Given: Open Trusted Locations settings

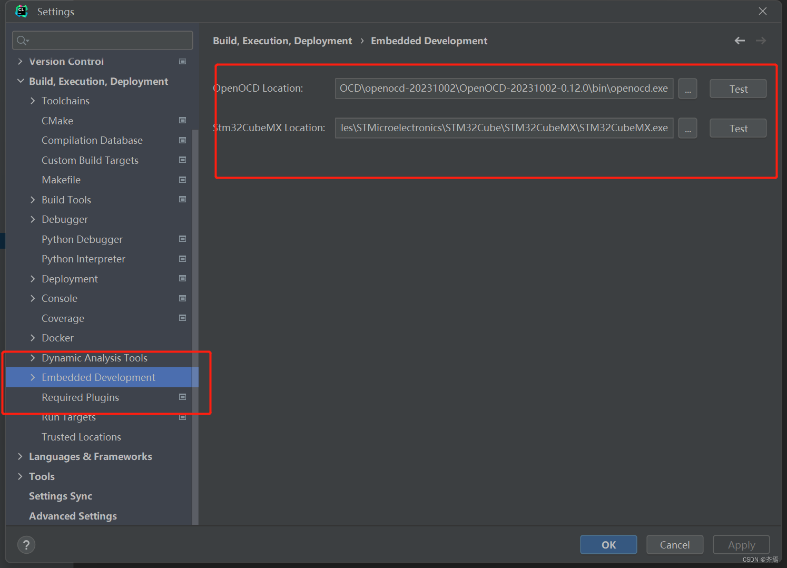Looking at the screenshot, I should pyautogui.click(x=81, y=437).
